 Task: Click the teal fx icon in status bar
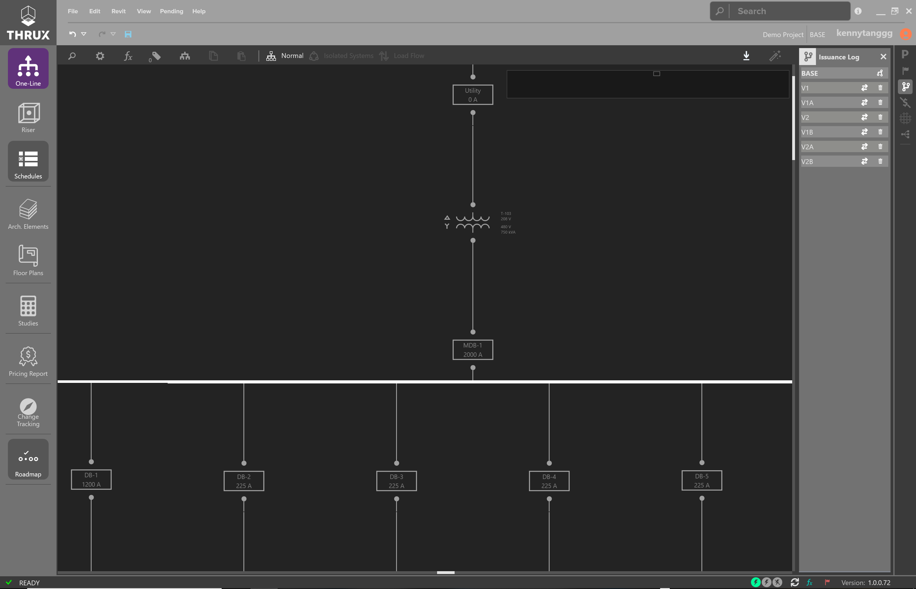click(x=809, y=582)
